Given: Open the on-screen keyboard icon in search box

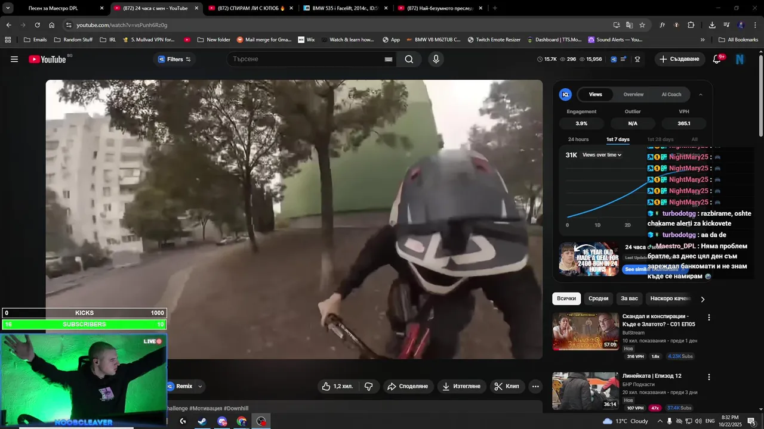Looking at the screenshot, I should coord(389,59).
